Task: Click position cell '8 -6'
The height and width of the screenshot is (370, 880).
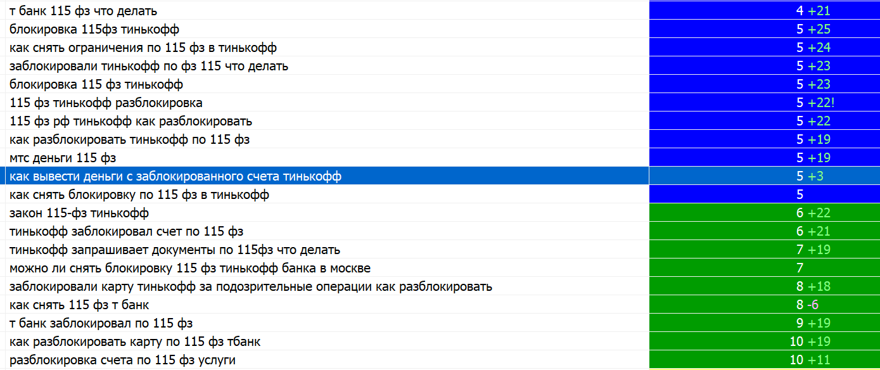Action: coord(764,305)
